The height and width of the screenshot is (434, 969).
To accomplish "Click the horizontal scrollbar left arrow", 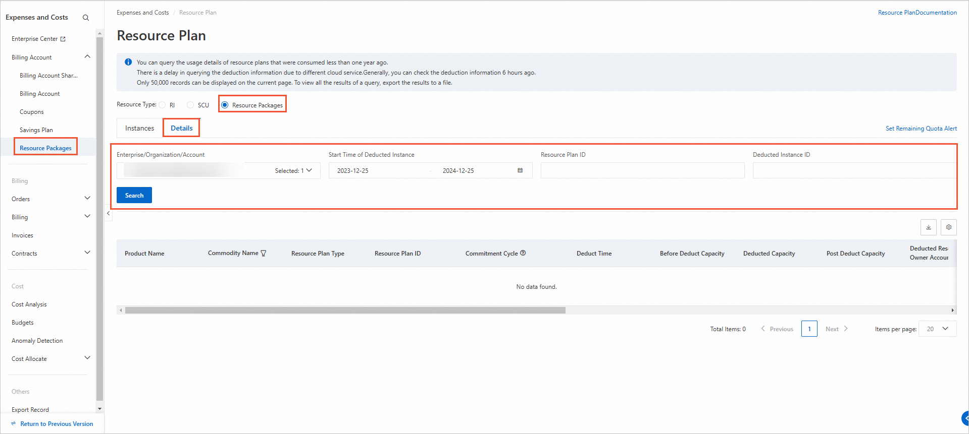I will 121,310.
